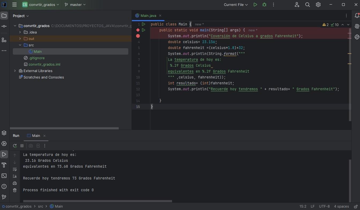The width and height of the screenshot is (360, 210).
Task: Start debugging with the bug icon
Action: coord(264,5)
